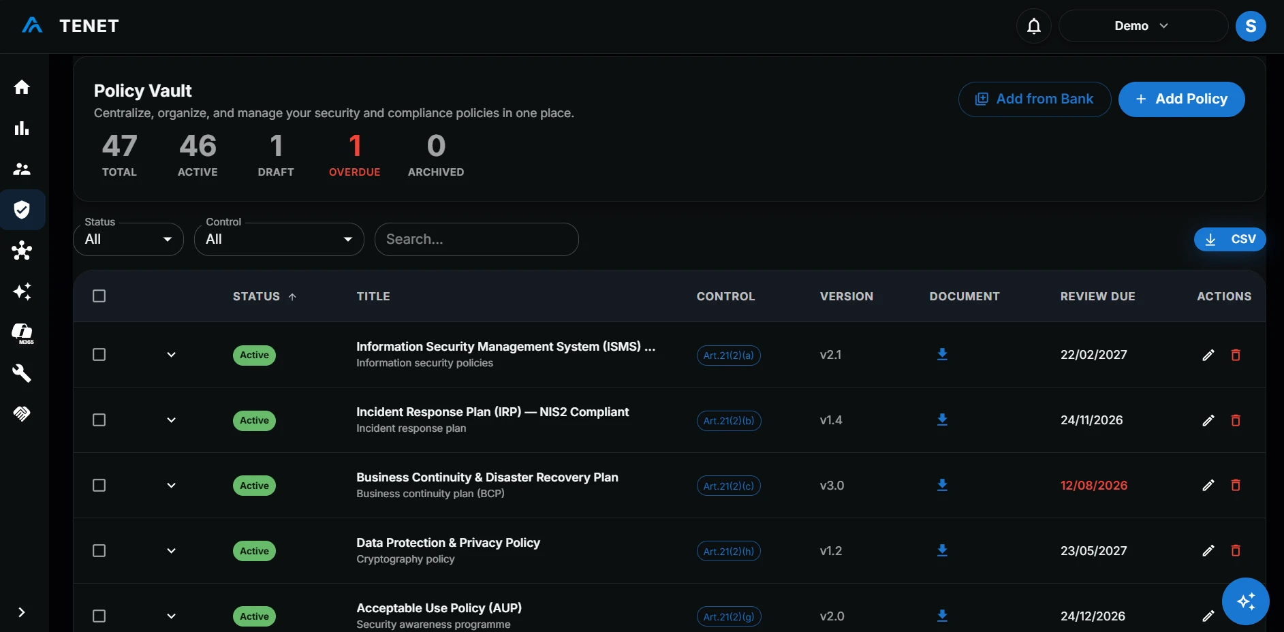Download the ISMS policy document
Image resolution: width=1284 pixels, height=632 pixels.
(942, 354)
